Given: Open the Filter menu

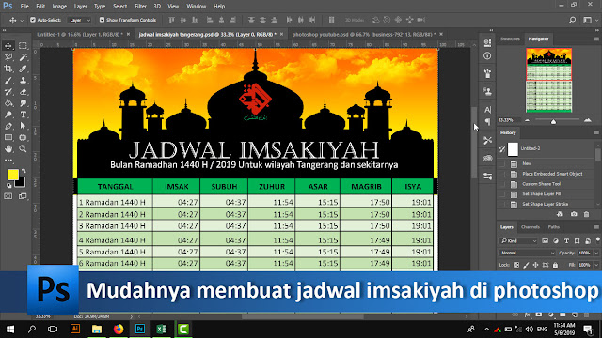Looking at the screenshot, I should click(140, 7).
